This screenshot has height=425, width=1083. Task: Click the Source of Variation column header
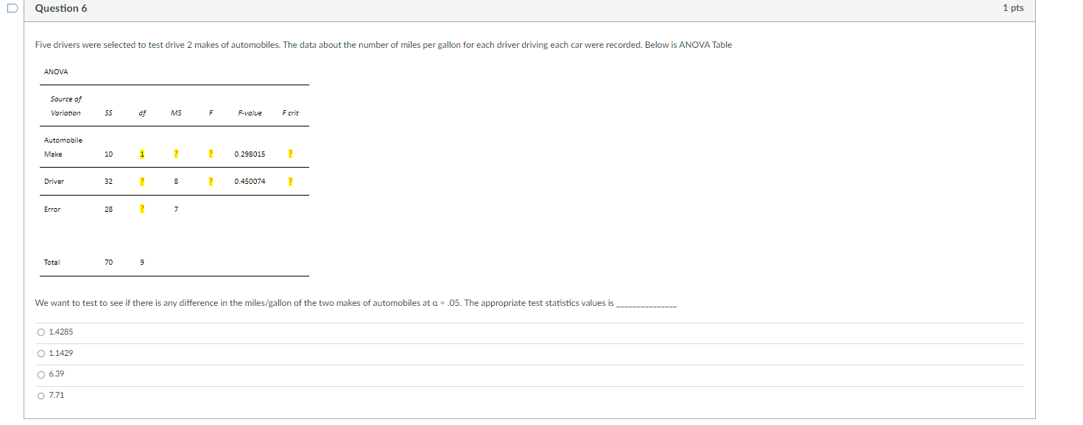point(66,106)
